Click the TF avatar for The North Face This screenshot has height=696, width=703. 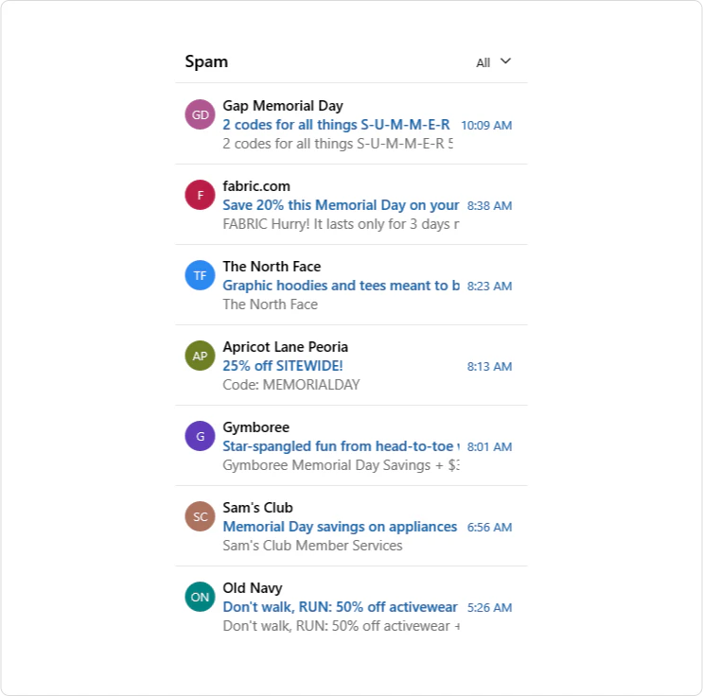pyautogui.click(x=200, y=275)
